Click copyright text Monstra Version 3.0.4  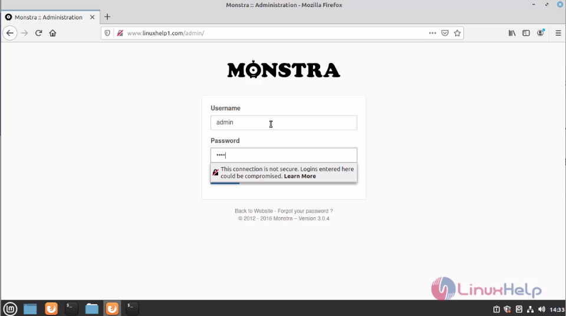284,219
